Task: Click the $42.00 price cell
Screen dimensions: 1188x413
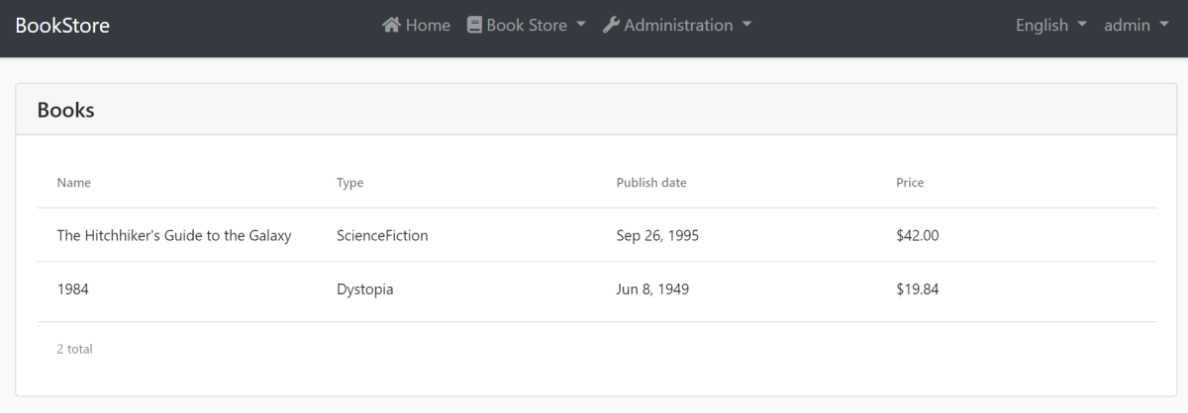Action: click(917, 236)
